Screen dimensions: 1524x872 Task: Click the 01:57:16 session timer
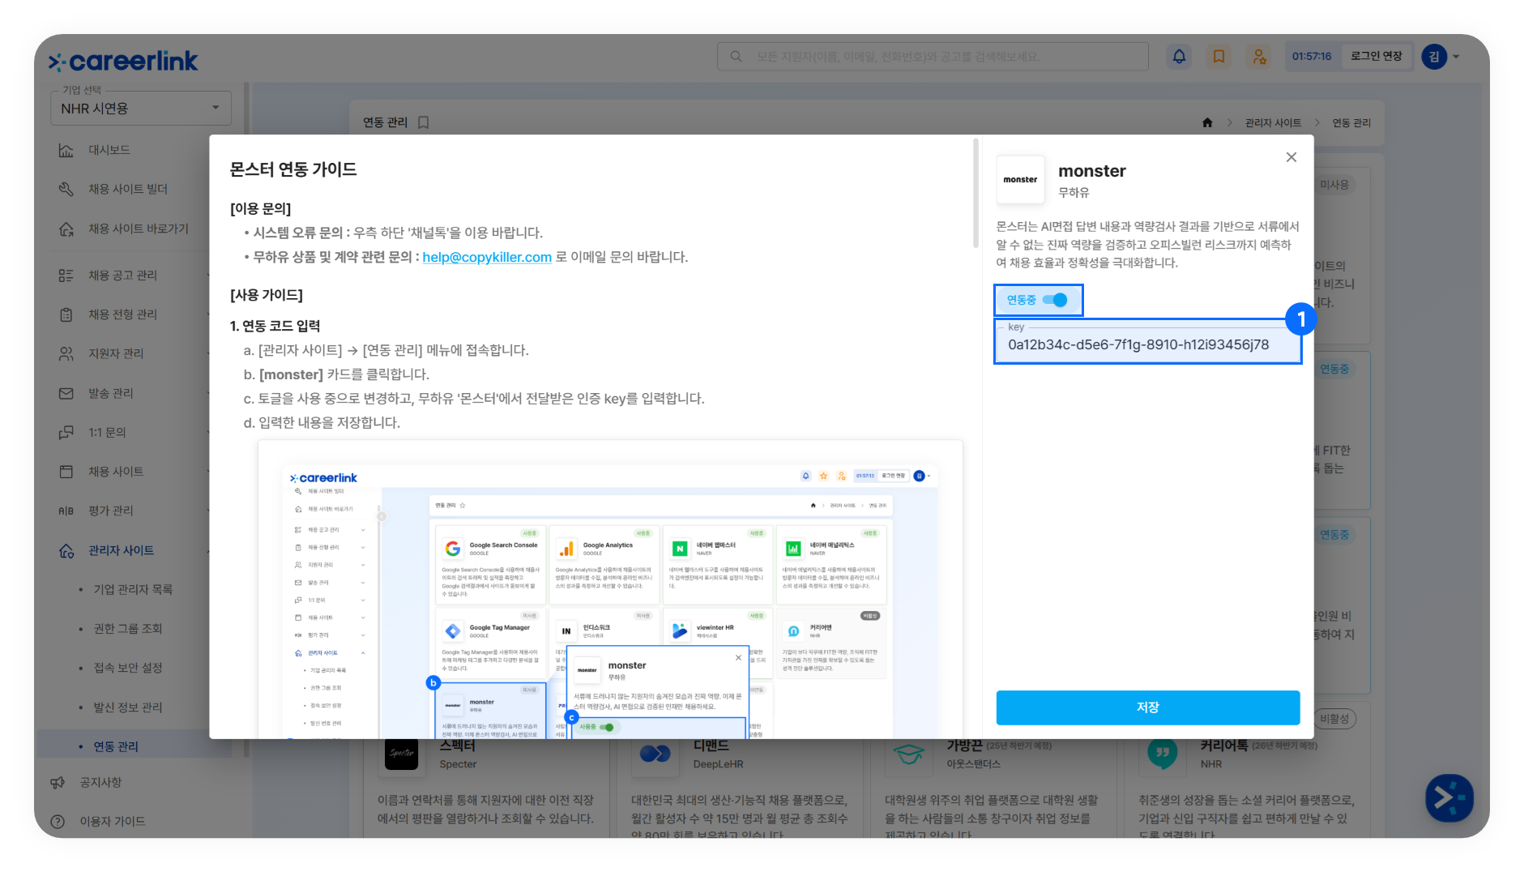click(1312, 56)
